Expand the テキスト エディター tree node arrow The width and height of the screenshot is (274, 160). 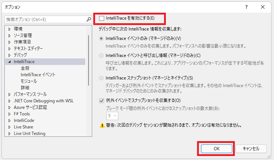[x=9, y=49]
